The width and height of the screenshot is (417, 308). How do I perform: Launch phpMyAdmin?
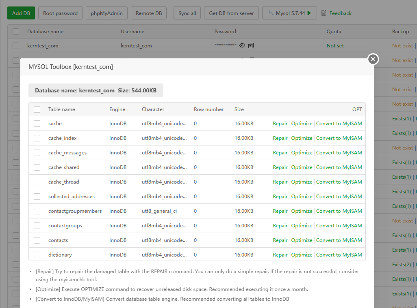pyautogui.click(x=107, y=13)
